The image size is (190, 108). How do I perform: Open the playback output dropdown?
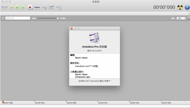[181, 18]
